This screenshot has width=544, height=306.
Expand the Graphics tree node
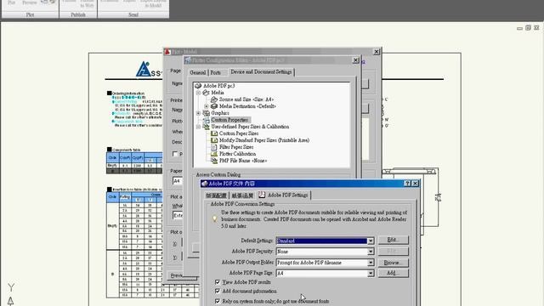coord(198,113)
